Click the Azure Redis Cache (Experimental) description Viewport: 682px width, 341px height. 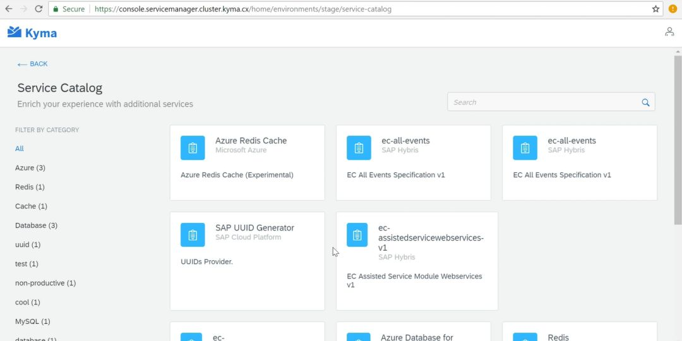(x=237, y=175)
